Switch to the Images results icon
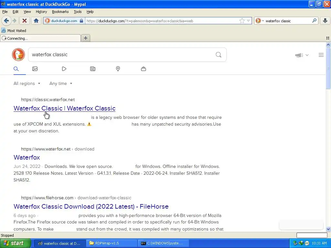The height and width of the screenshot is (248, 331). [x=35, y=69]
